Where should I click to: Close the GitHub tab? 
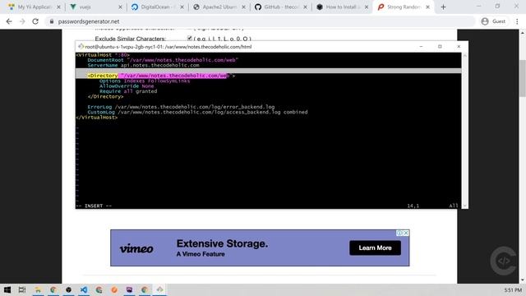point(305,7)
